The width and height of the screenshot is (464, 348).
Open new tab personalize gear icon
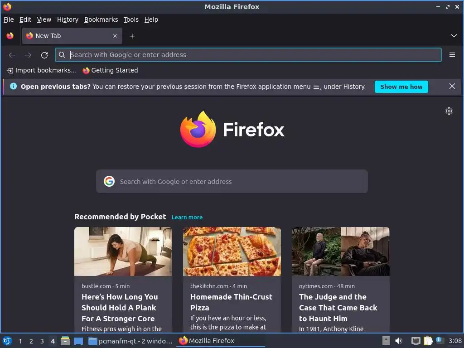tap(449, 111)
